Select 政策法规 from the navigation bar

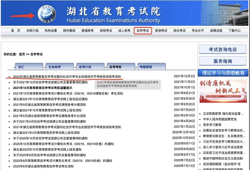pyautogui.click(x=216, y=31)
